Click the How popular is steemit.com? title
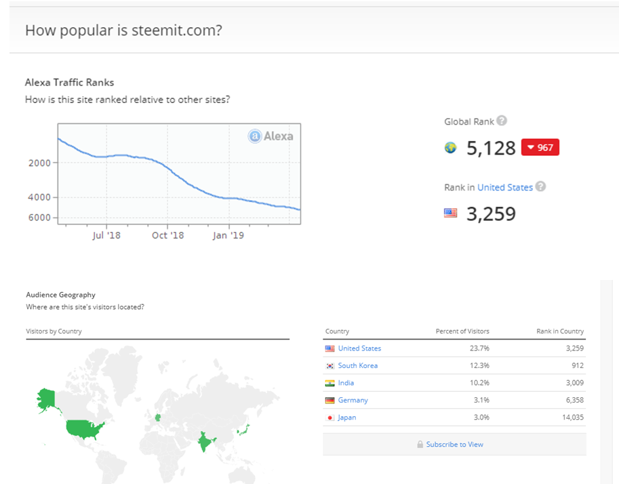 point(123,31)
